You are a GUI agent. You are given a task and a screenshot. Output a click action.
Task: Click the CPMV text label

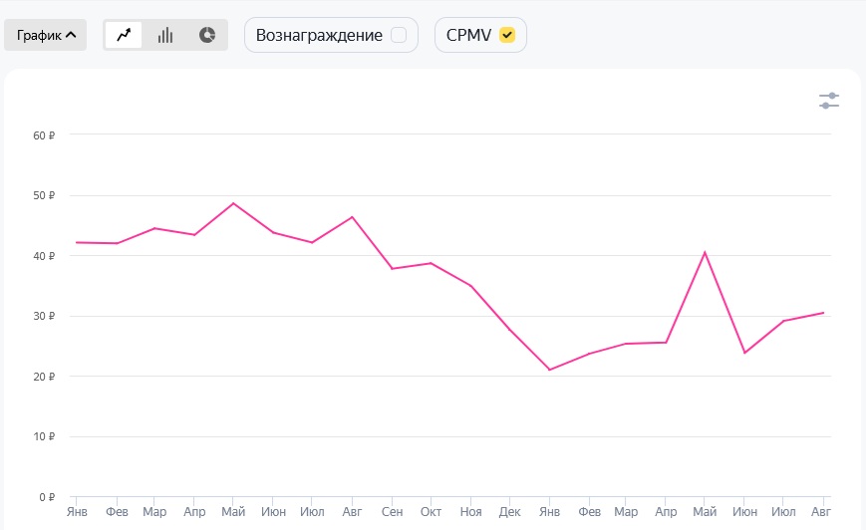[x=468, y=35]
